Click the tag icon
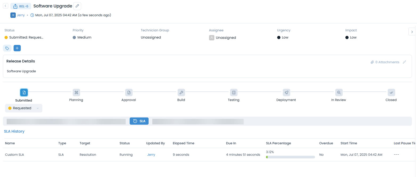The image size is (417, 177). (7, 48)
